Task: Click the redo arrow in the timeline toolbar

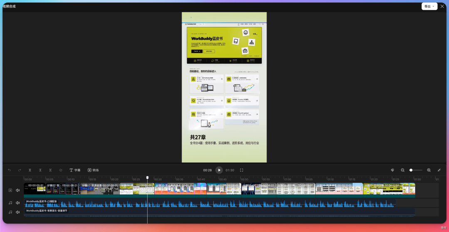Action: 20,170
